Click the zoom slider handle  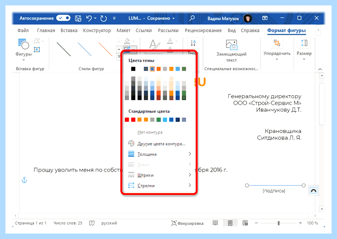point(278,223)
